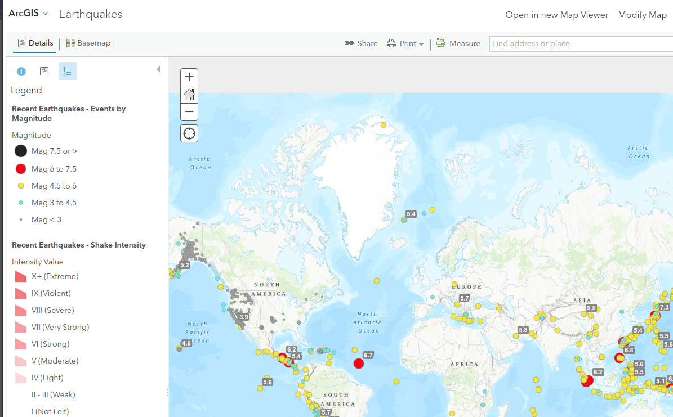
Task: Click the 4.6 earthquake label in the Pacific
Action: pyautogui.click(x=186, y=343)
